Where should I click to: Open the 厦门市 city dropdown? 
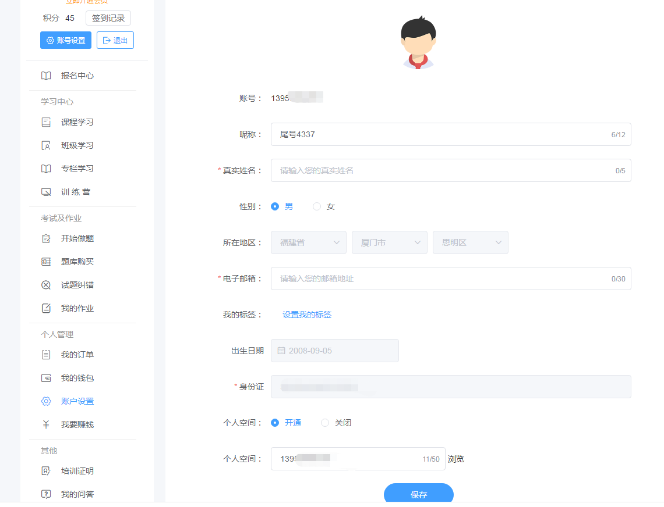(x=390, y=242)
